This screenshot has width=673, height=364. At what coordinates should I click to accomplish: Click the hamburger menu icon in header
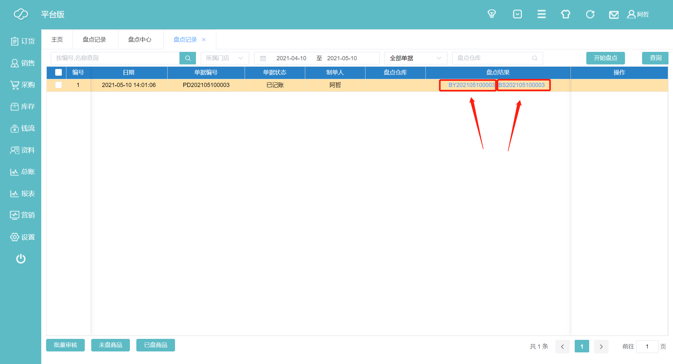(541, 14)
